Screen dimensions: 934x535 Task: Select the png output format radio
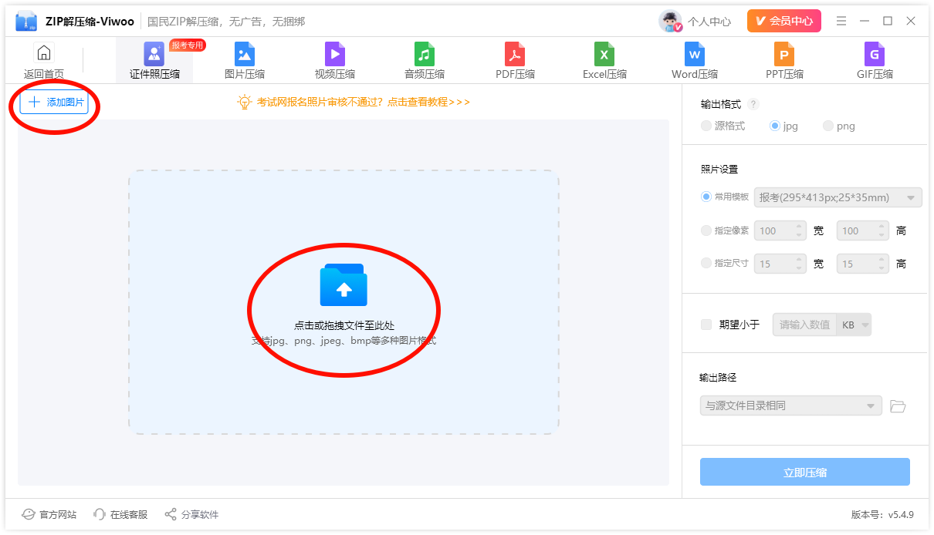click(x=828, y=126)
